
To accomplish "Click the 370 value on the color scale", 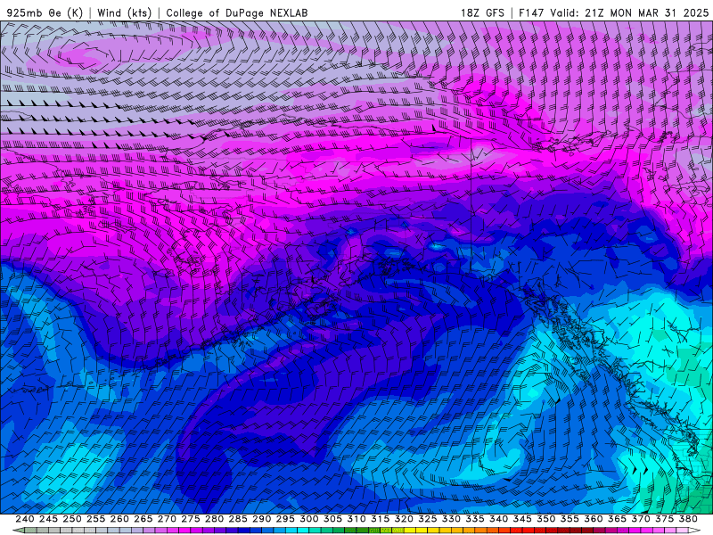I will click(x=640, y=519).
